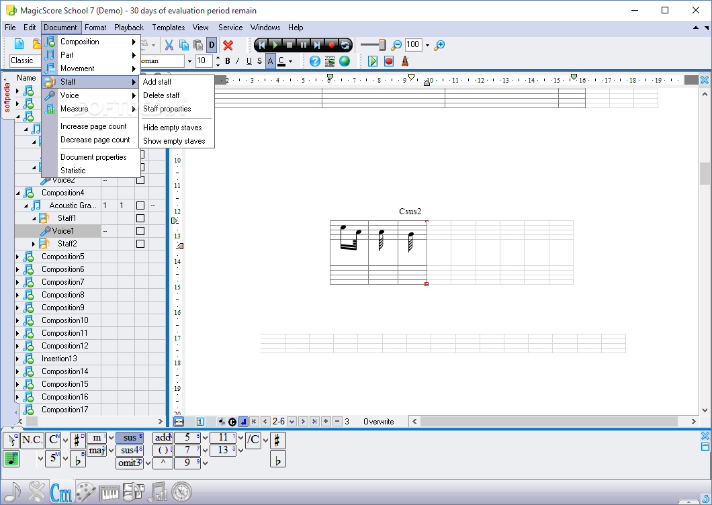Image resolution: width=712 pixels, height=505 pixels.
Task: Open the blue question mark help icon
Action: pyautogui.click(x=314, y=61)
